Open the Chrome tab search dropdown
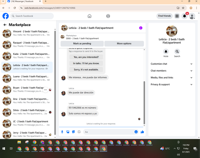Image resolution: width=200 pixels, height=158 pixels. point(3,1)
